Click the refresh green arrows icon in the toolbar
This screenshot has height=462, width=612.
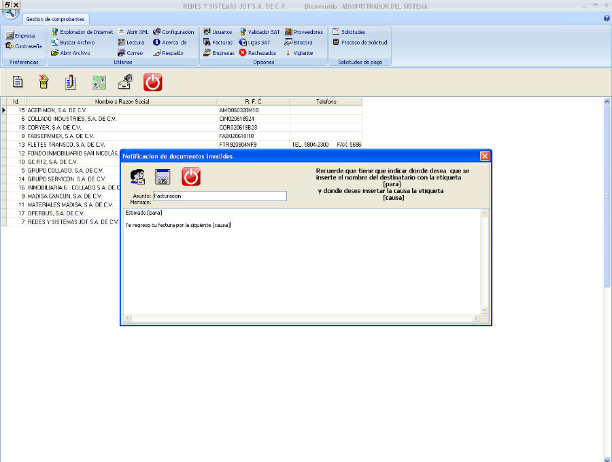(x=99, y=82)
